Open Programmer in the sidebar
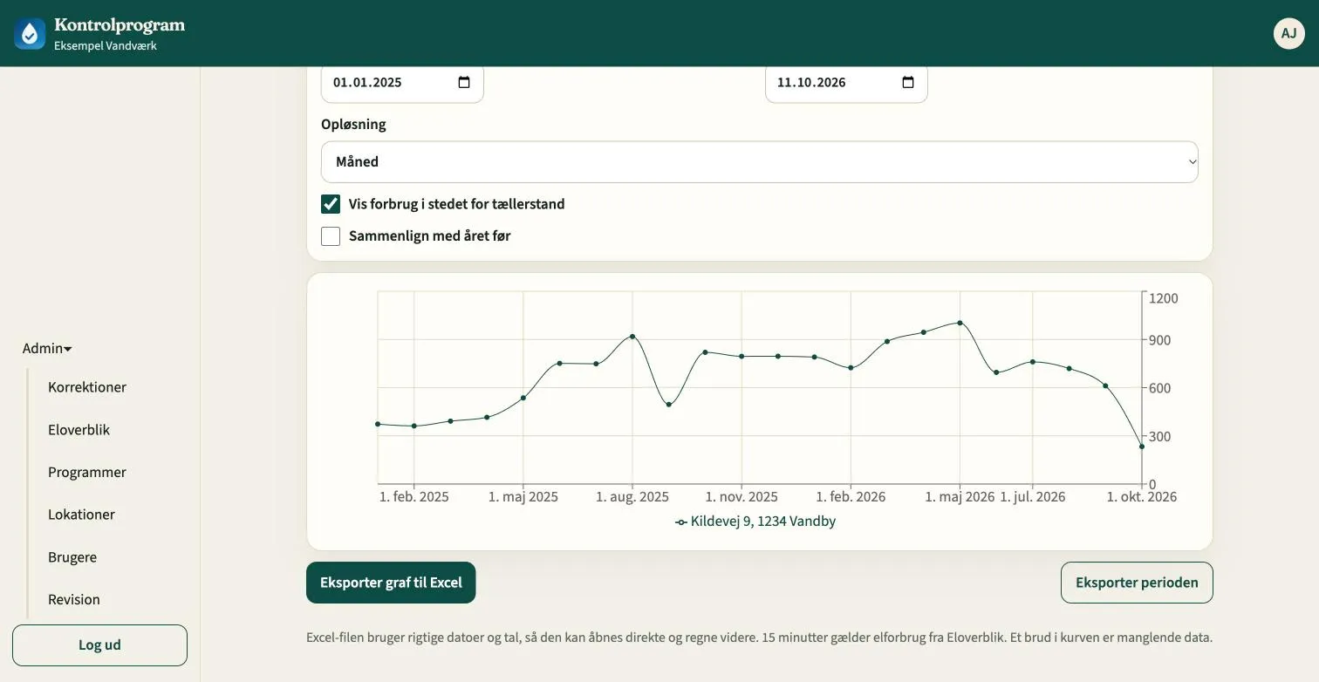This screenshot has width=1319, height=682. click(x=87, y=472)
